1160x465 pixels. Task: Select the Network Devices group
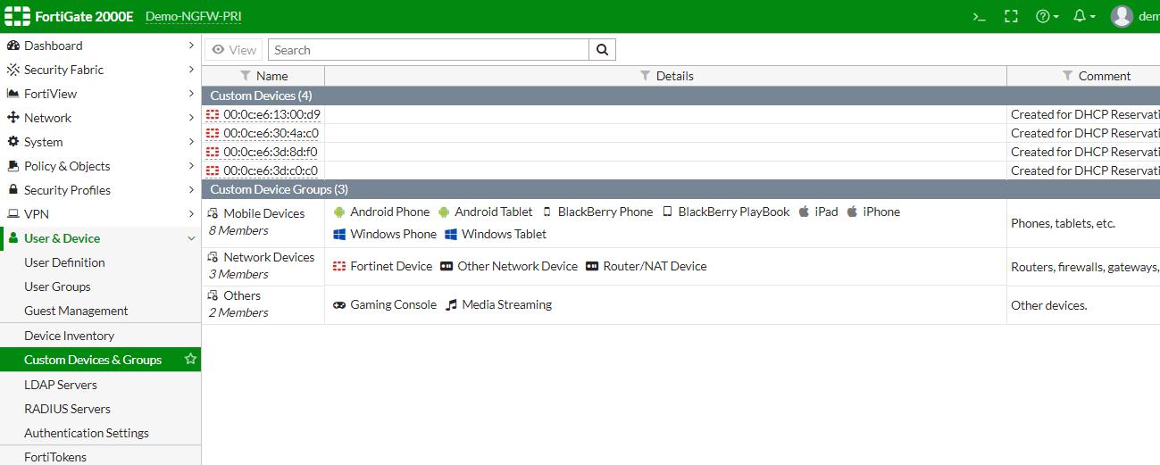pos(680,266)
